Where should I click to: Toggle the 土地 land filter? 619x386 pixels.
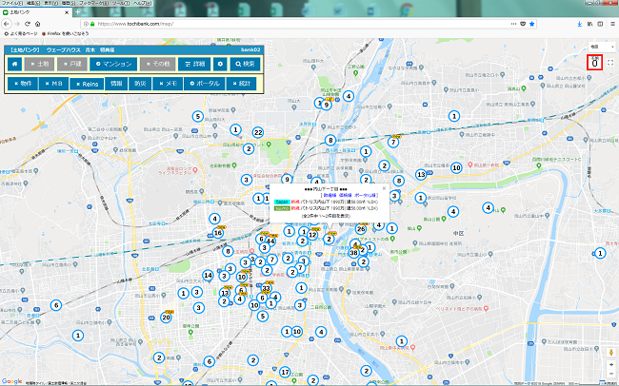(x=39, y=64)
